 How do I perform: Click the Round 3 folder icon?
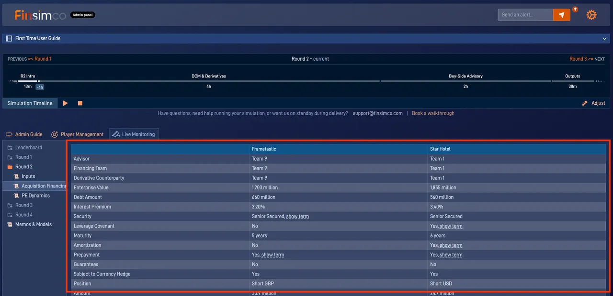(x=10, y=205)
